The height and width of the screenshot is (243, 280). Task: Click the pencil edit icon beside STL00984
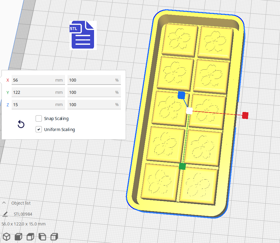tap(5, 214)
